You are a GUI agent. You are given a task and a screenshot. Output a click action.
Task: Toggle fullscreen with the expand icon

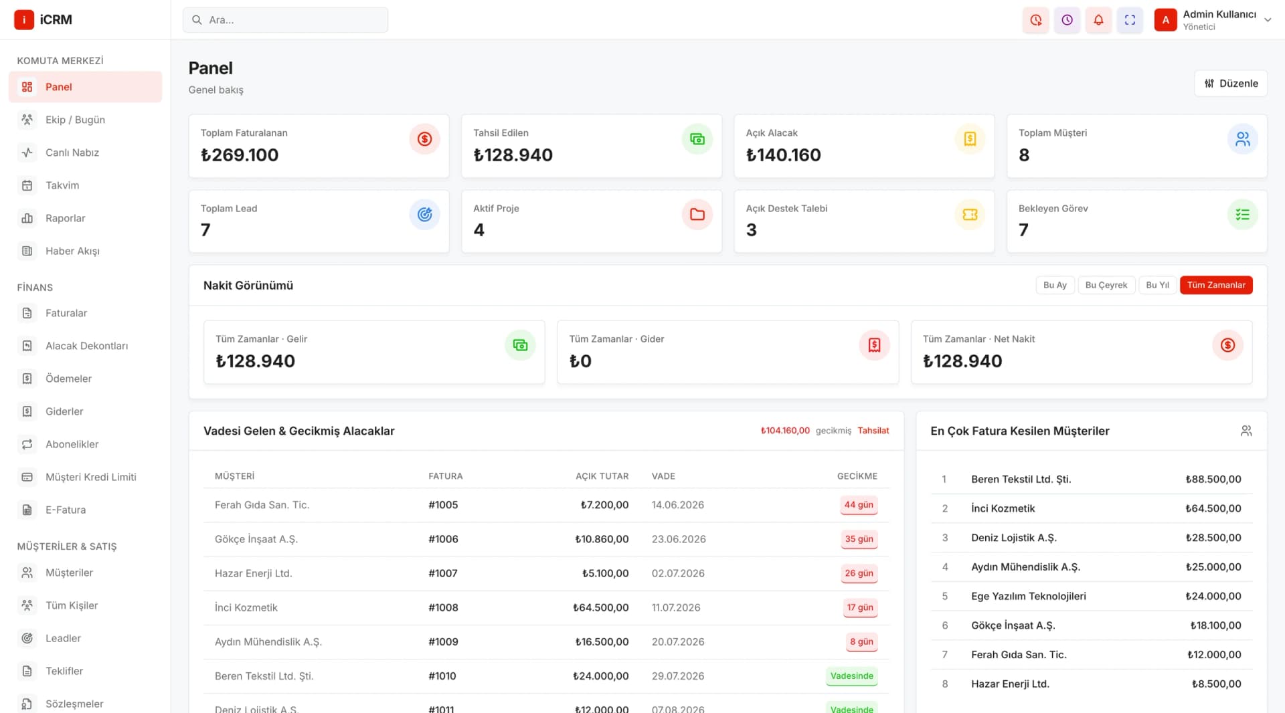click(1130, 20)
